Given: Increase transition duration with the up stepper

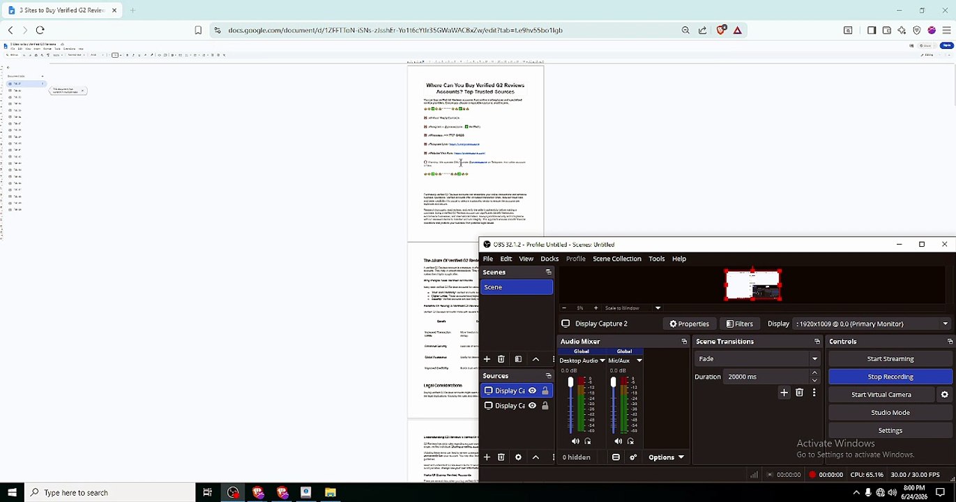Looking at the screenshot, I should 814,374.
